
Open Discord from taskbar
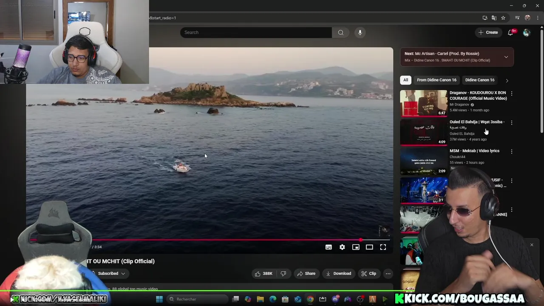(x=335, y=299)
